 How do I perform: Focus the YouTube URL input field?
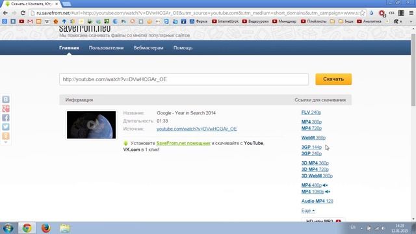pos(184,79)
